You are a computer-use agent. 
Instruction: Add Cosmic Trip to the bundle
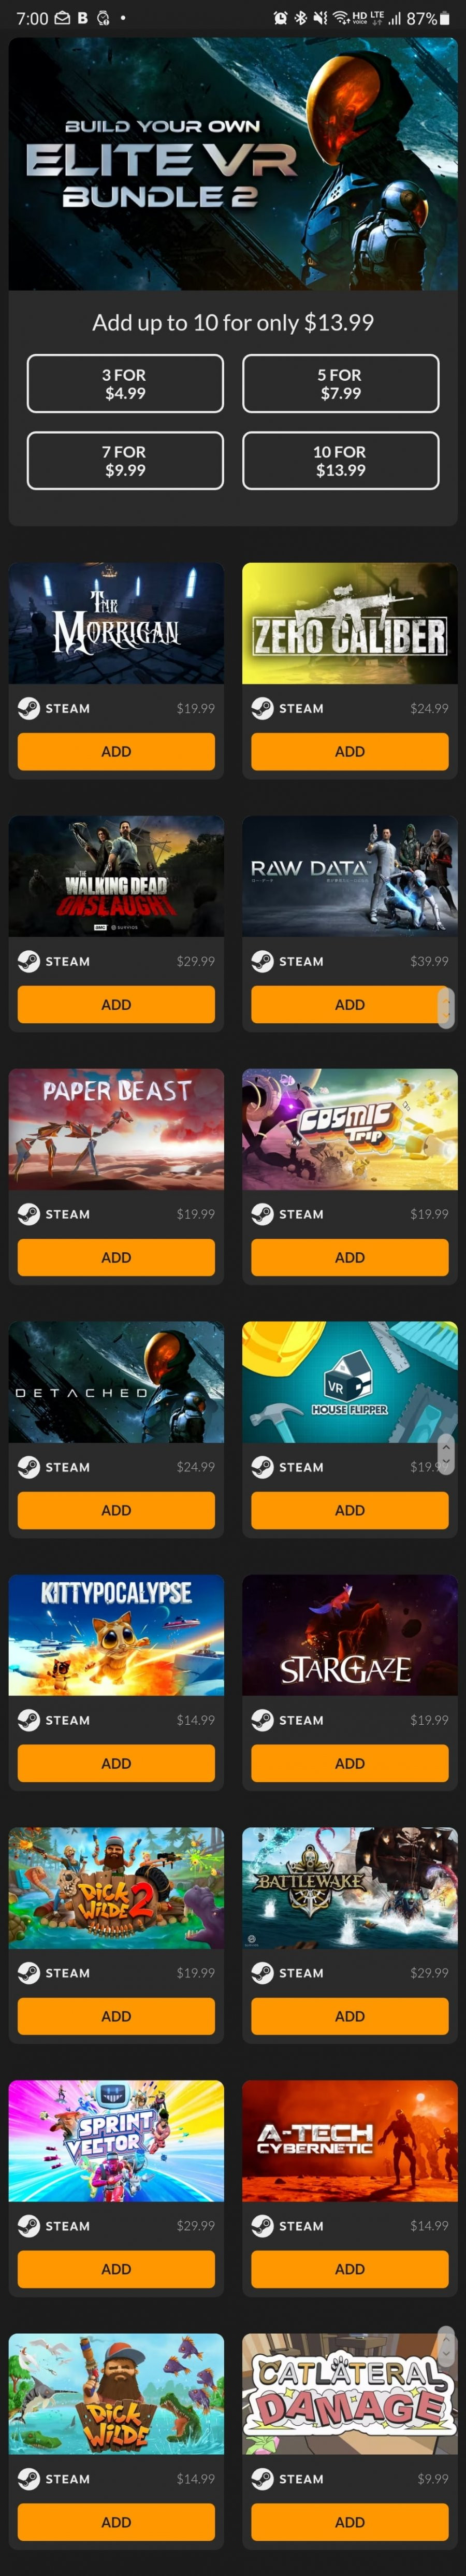click(349, 1258)
